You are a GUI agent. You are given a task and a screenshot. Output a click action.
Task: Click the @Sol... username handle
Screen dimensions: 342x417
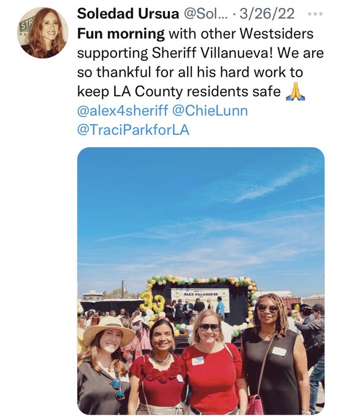click(x=206, y=13)
